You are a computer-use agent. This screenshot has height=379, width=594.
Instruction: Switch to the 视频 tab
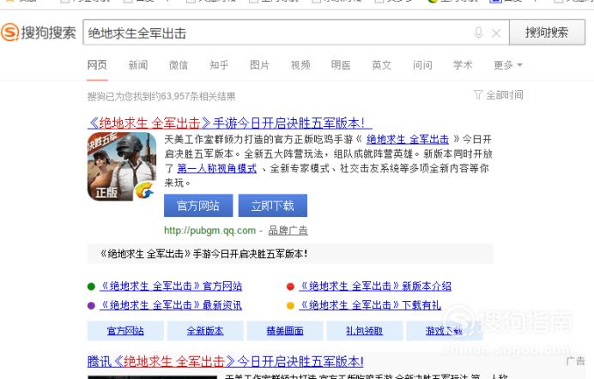[x=300, y=65]
